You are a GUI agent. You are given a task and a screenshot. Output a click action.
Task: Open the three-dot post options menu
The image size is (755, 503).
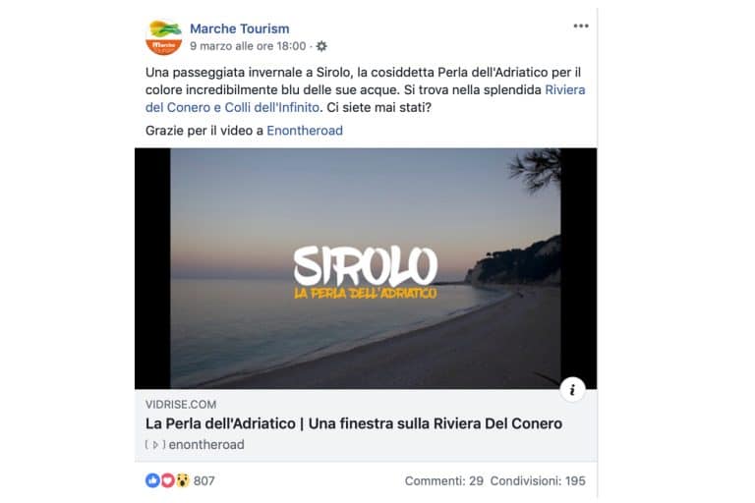tap(581, 26)
